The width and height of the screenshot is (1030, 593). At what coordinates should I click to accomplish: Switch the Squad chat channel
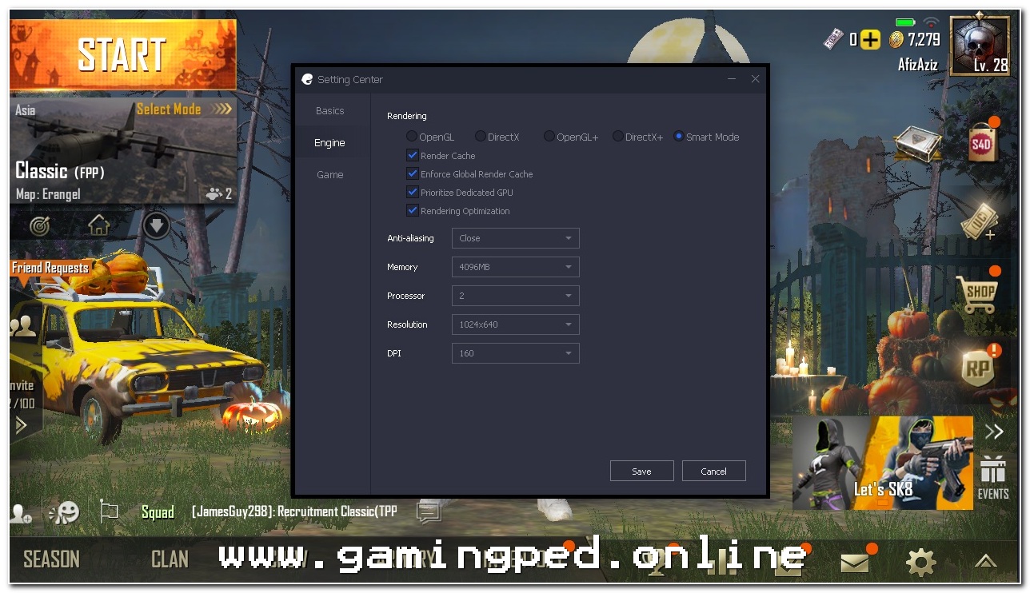(158, 511)
